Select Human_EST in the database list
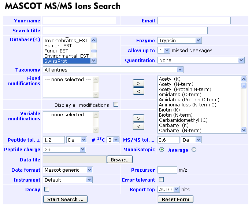The width and height of the screenshot is (252, 208). point(58,46)
